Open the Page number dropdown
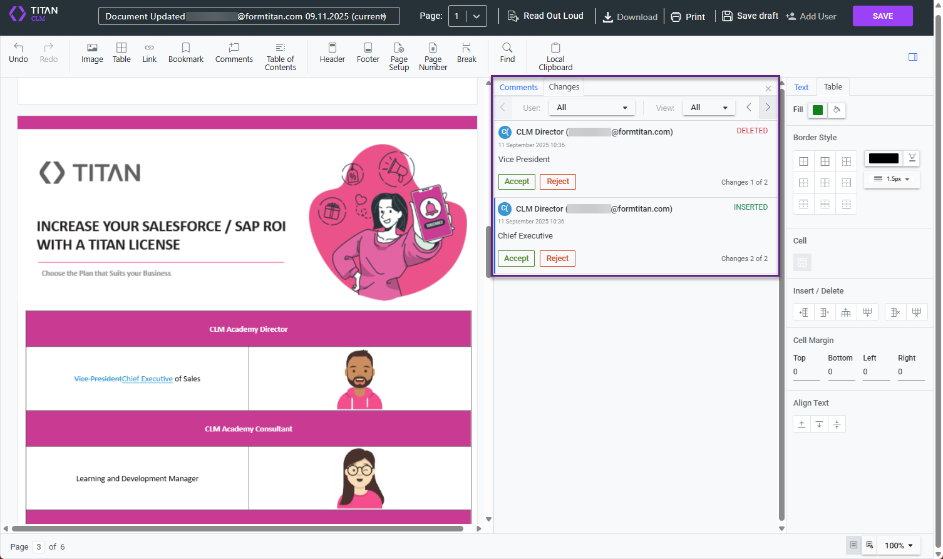943x559 pixels. (x=468, y=16)
